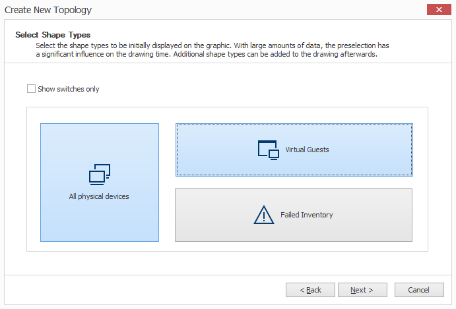Click the shape types description paragraph

(x=212, y=49)
